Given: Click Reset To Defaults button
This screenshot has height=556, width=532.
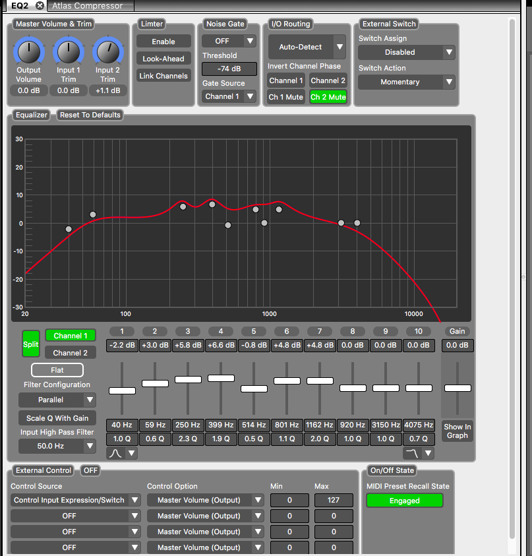Looking at the screenshot, I should 90,115.
